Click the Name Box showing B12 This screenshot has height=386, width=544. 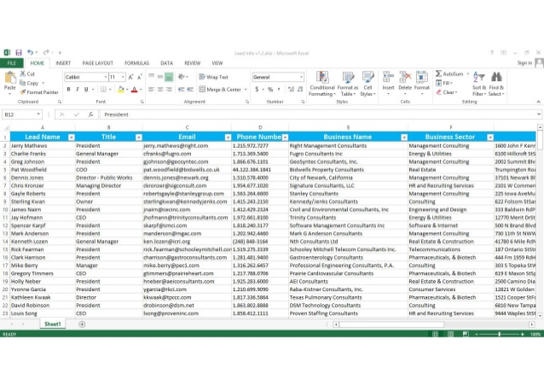(21, 114)
